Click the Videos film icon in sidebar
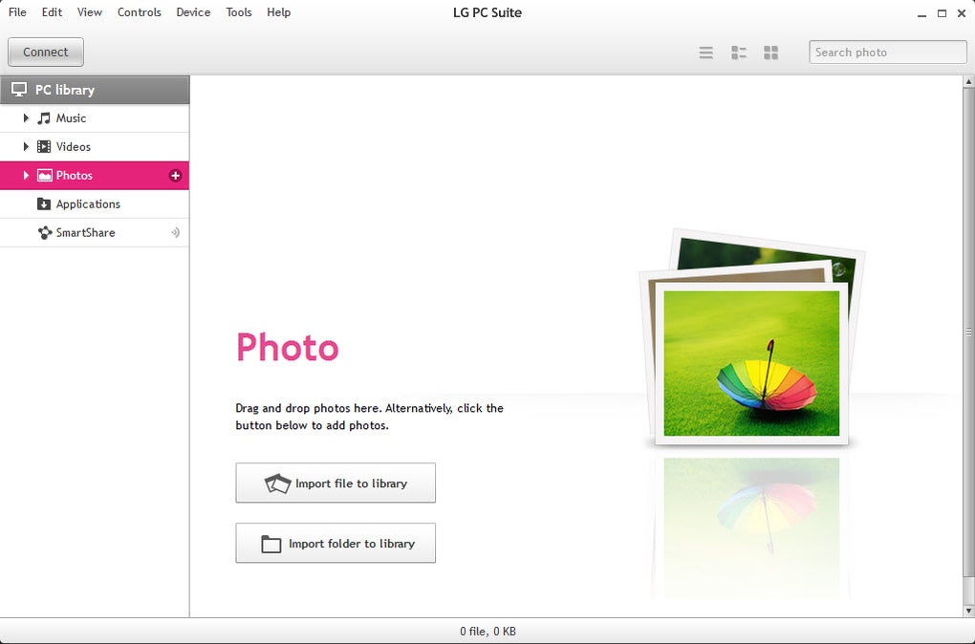This screenshot has height=644, width=975. click(x=44, y=147)
